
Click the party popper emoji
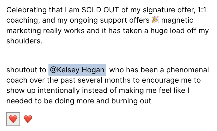(x=155, y=20)
